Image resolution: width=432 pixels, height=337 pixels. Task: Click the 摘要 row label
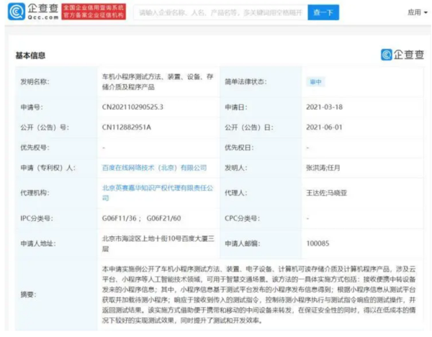tap(28, 295)
